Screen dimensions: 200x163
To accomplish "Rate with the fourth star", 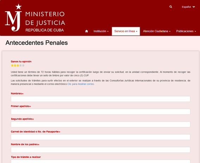I will tap(20, 66).
